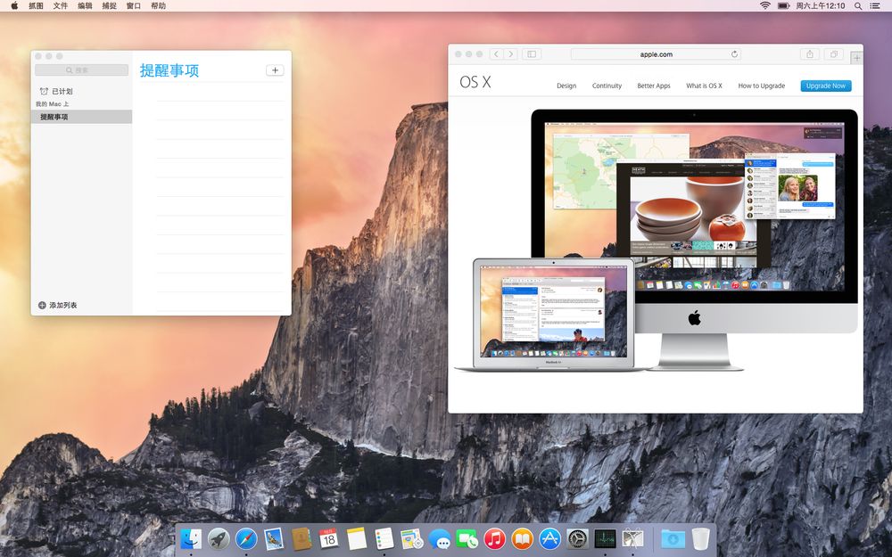Reload the apple.com page
The image size is (892, 557).
734,54
